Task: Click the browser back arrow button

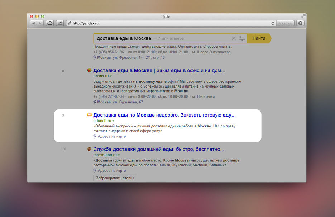Action: tap(33, 23)
